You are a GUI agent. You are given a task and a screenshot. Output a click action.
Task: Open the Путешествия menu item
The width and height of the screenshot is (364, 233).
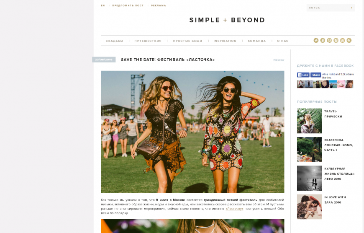click(x=148, y=41)
